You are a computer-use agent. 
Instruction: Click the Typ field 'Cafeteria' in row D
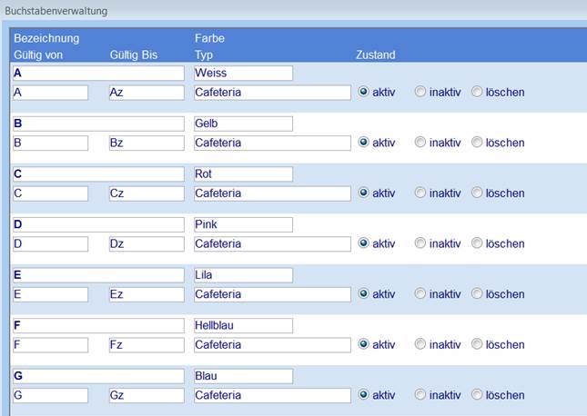coord(272,243)
